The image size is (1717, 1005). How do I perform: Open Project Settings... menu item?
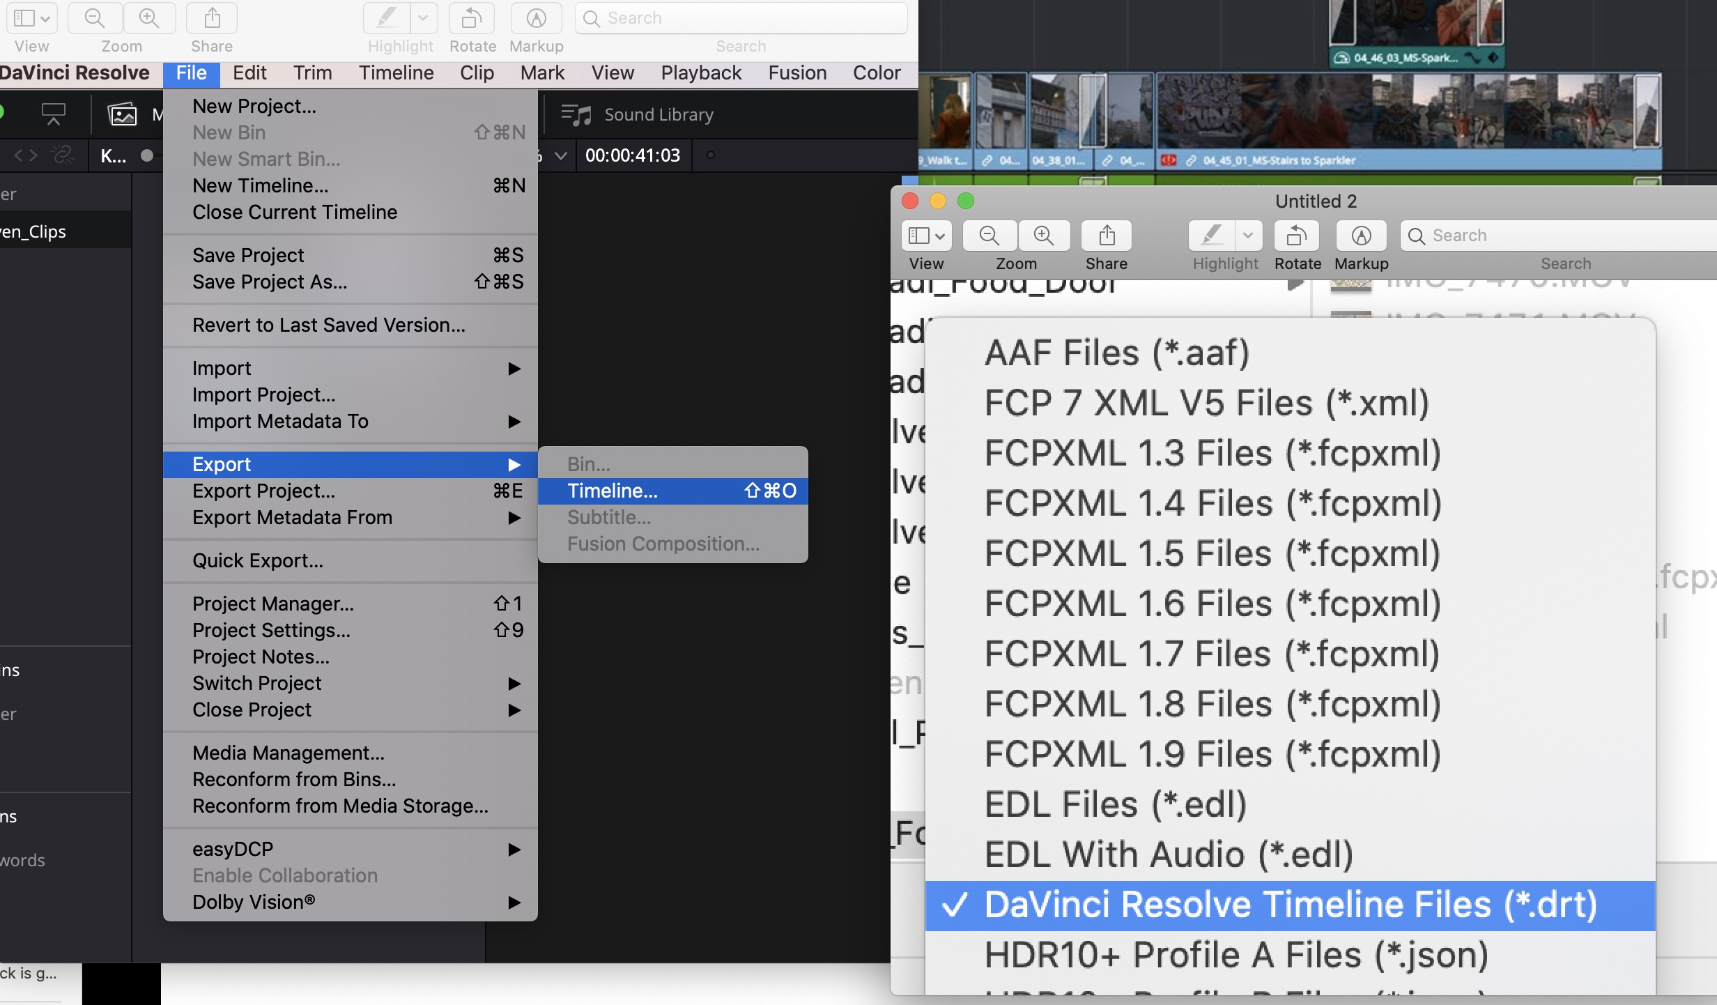(x=351, y=630)
